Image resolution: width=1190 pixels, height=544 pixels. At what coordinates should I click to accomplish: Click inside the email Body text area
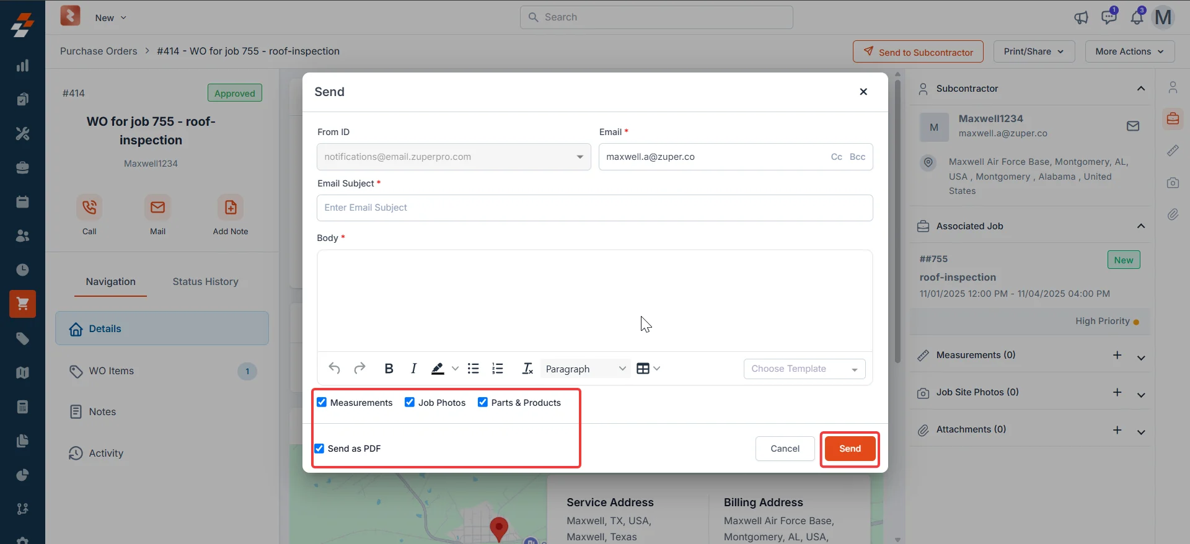point(594,301)
